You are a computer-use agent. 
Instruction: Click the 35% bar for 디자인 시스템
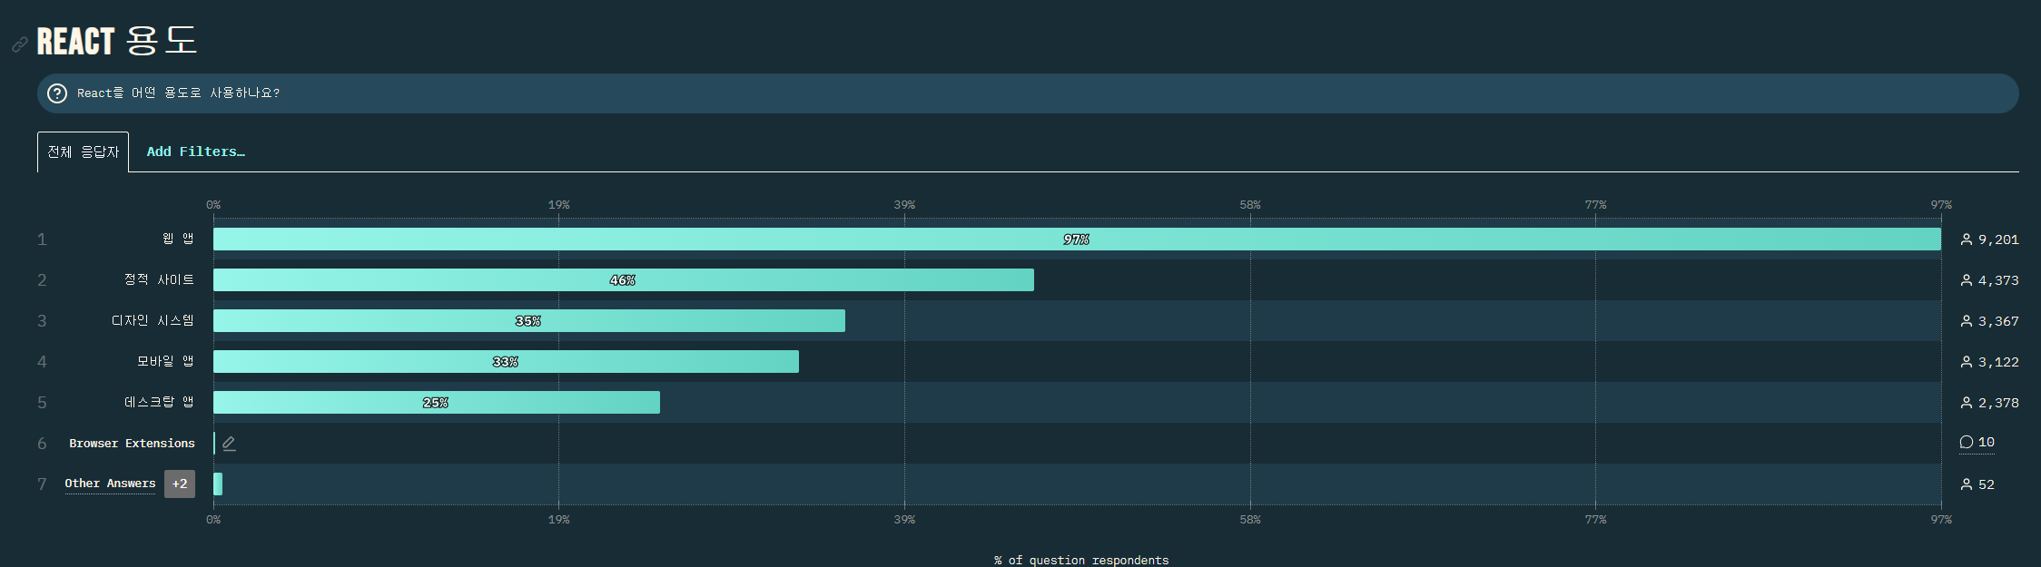pos(529,321)
